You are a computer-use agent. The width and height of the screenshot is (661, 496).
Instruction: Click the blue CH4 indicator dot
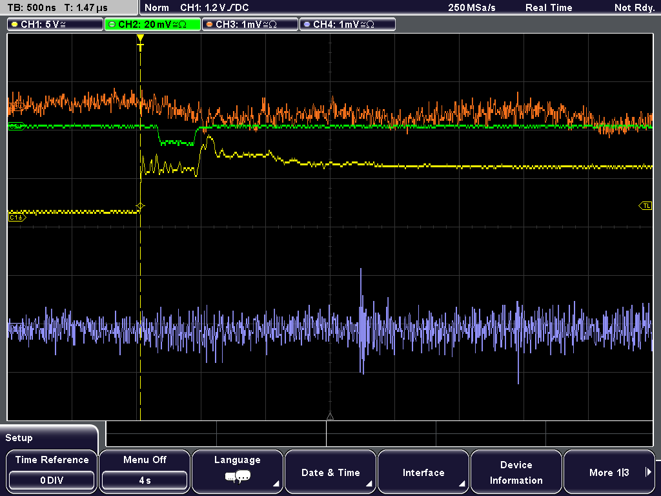307,25
